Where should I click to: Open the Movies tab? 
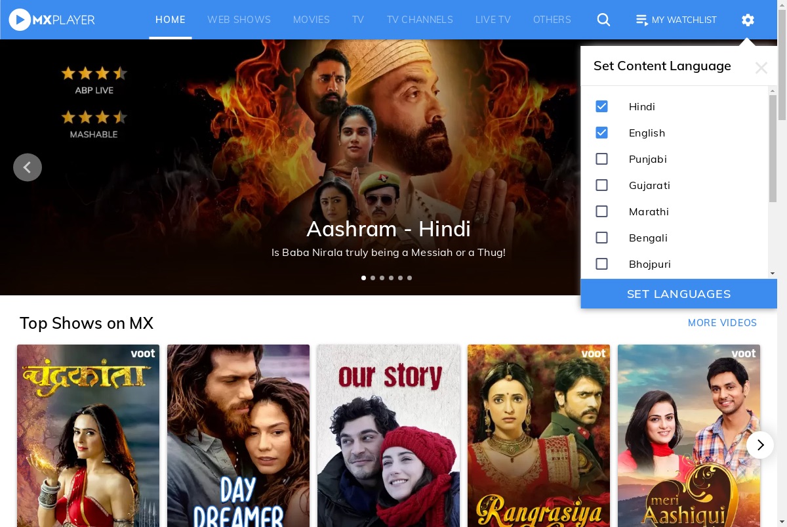(312, 20)
